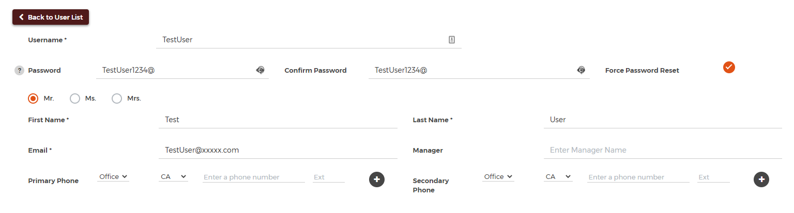
Task: Expand the Primary Phone CA country dropdown
Action: click(x=173, y=177)
